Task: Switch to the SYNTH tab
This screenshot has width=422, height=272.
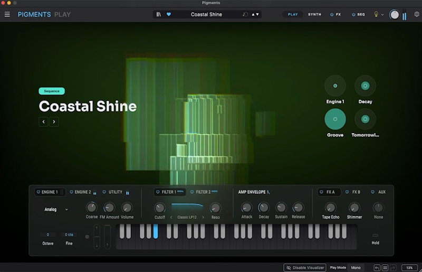Action: coord(314,14)
